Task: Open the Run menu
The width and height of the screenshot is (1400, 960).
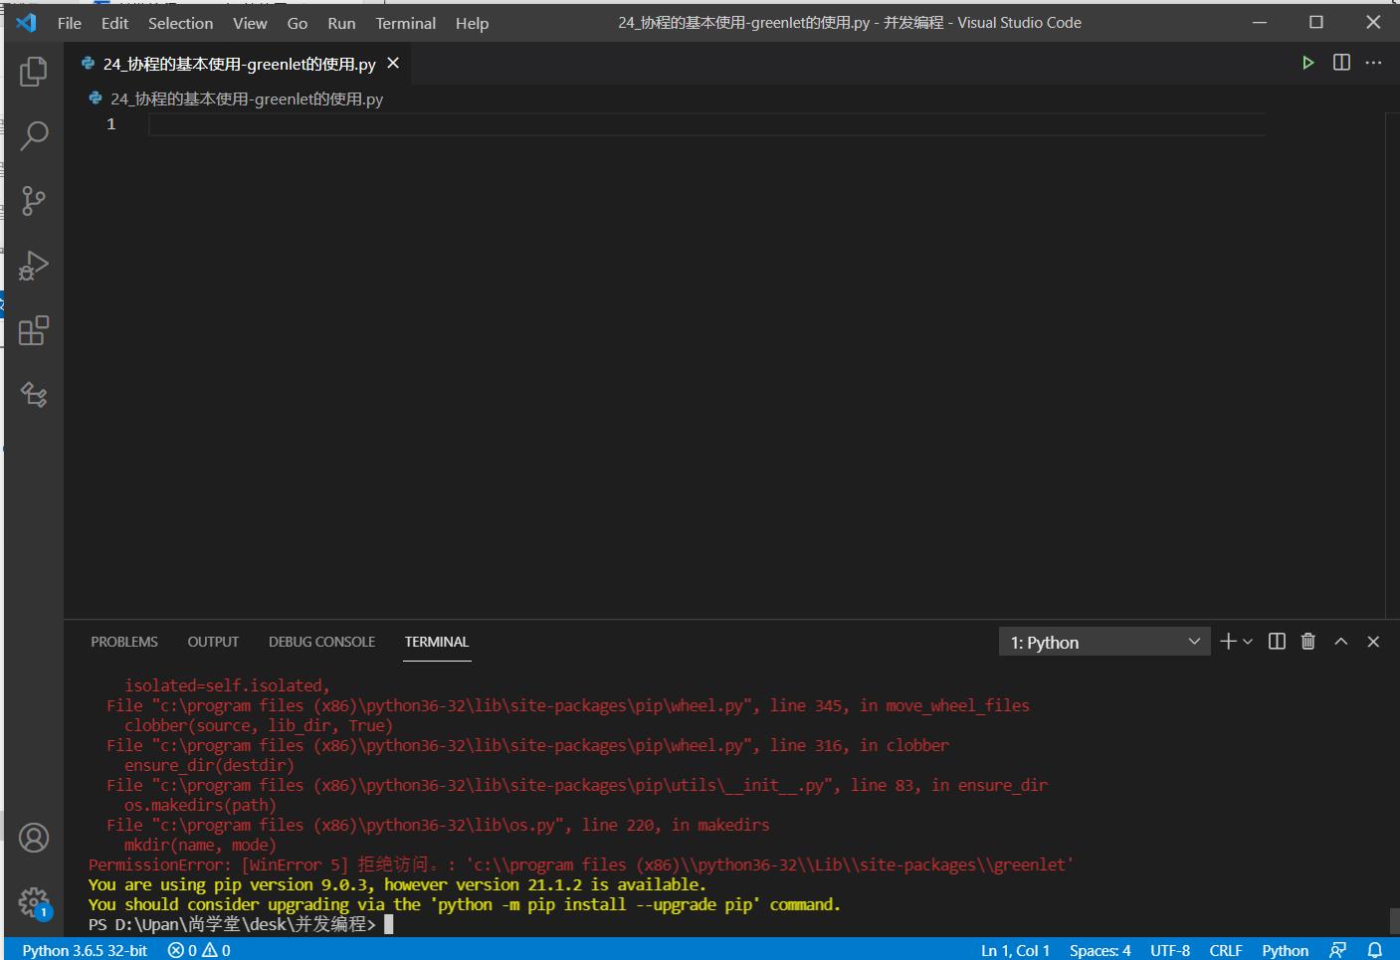Action: [341, 23]
